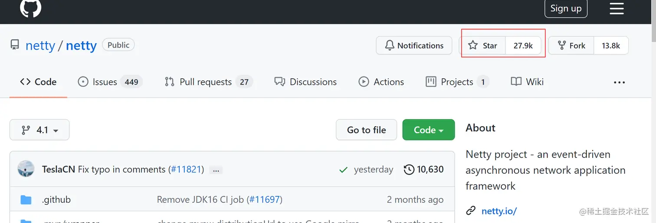This screenshot has width=656, height=223.
Task: Expand the 4.1 branch dropdown
Action: pyautogui.click(x=39, y=130)
